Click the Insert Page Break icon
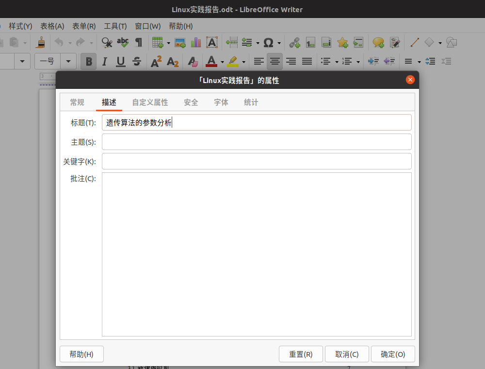 [232, 43]
